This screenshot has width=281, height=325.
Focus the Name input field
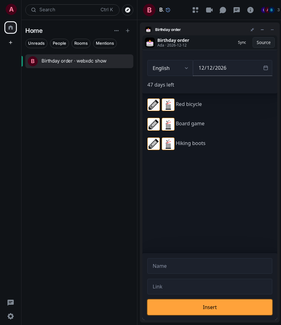pyautogui.click(x=210, y=266)
